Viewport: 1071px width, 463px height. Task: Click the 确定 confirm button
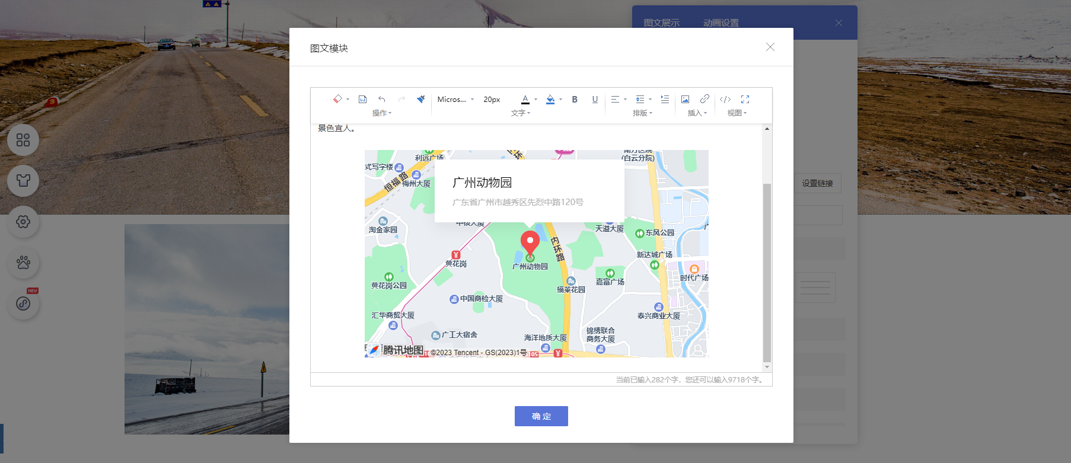pyautogui.click(x=541, y=416)
